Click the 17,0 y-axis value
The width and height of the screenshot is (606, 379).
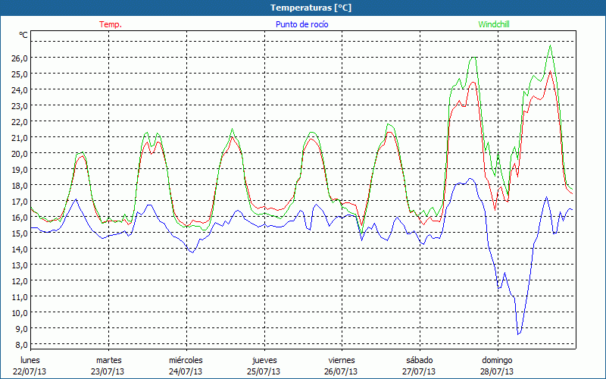pyautogui.click(x=20, y=201)
